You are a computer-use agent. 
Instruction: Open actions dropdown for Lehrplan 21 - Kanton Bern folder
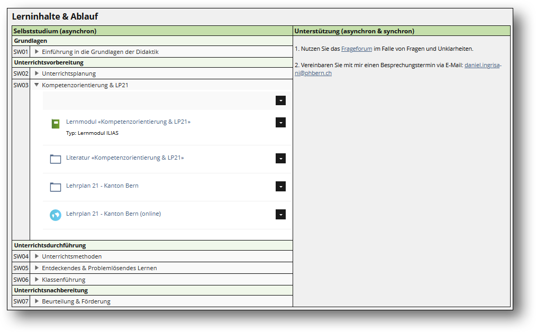tap(280, 186)
